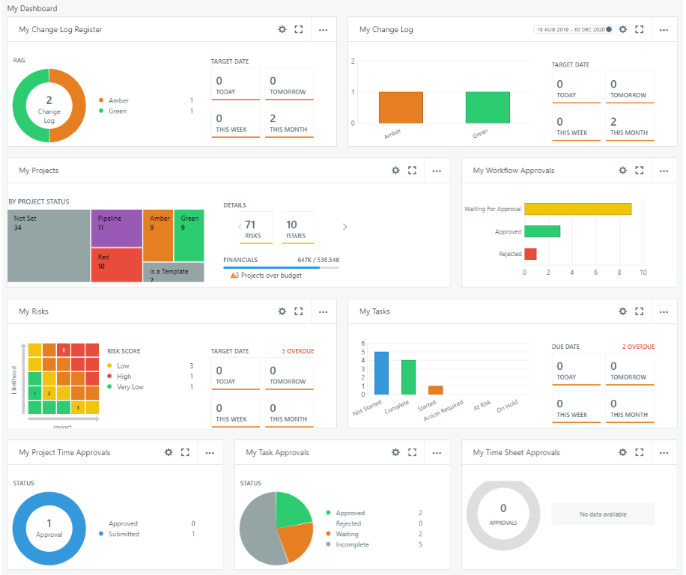Expand My Change Log Register to fullscreen

click(299, 29)
